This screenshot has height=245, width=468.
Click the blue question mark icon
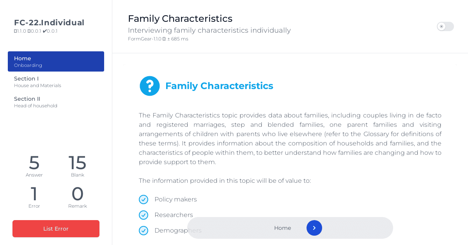150,86
